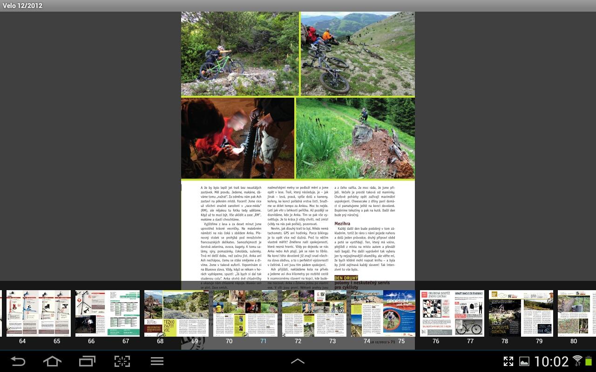Open page thumbnail 66-67
The height and width of the screenshot is (372, 596).
108,313
